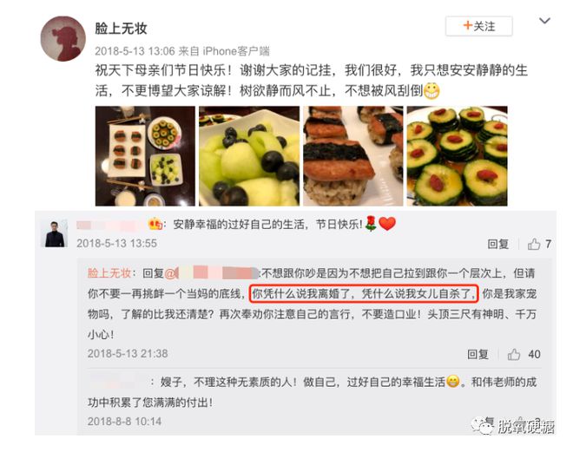Open the username 脸上无妆 in post header

[121, 28]
